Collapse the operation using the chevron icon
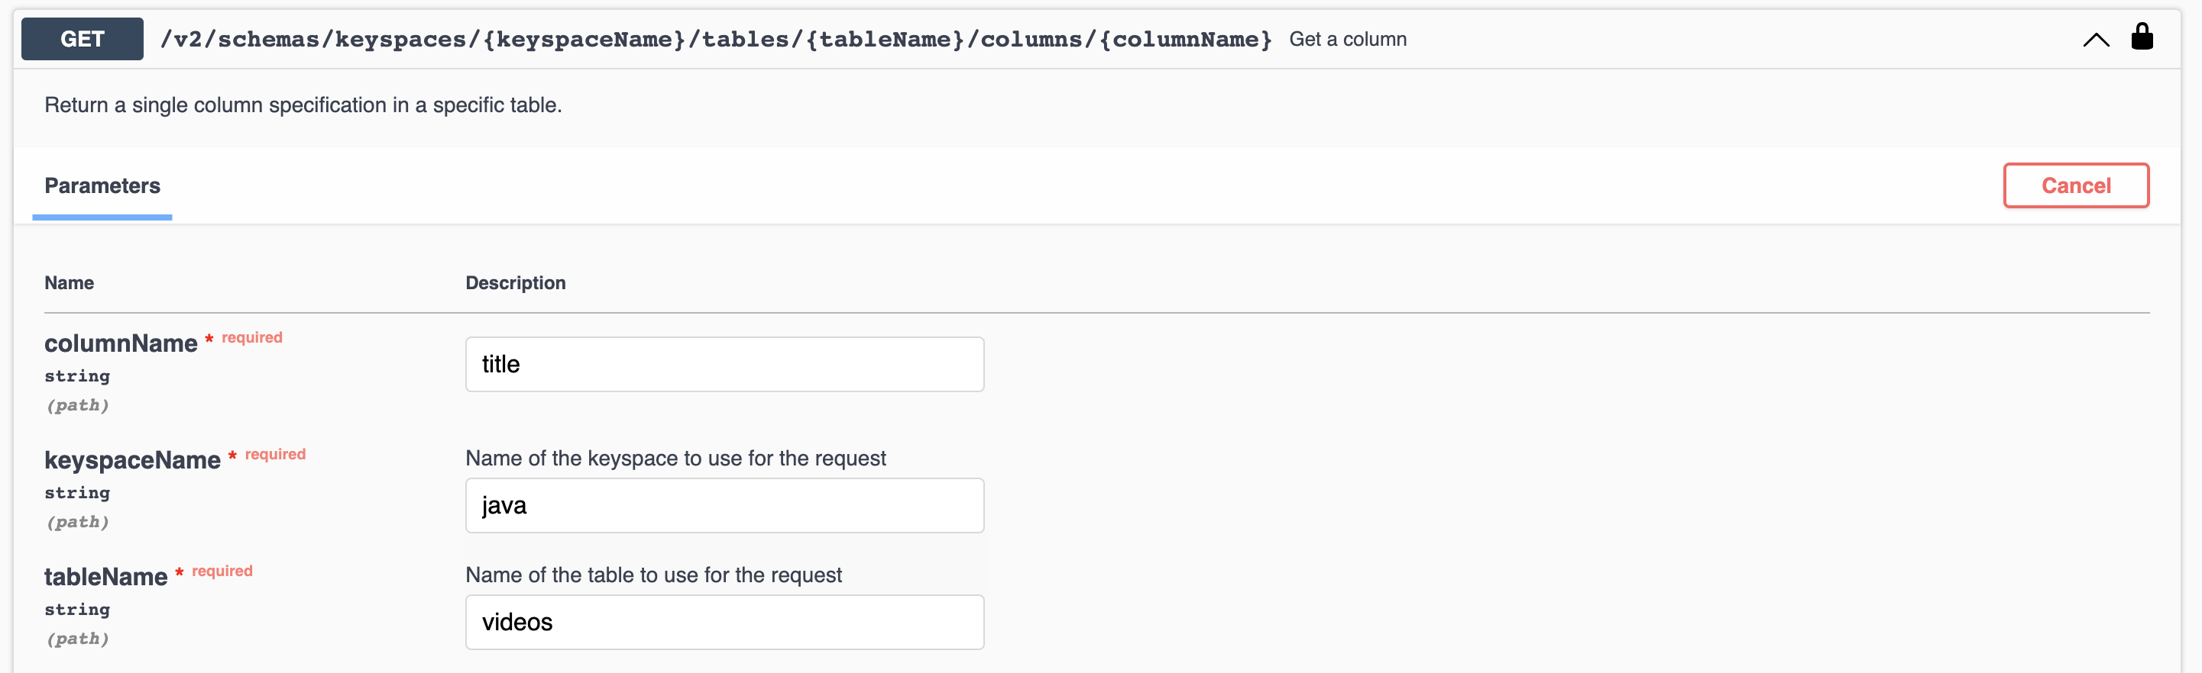 pyautogui.click(x=2095, y=38)
